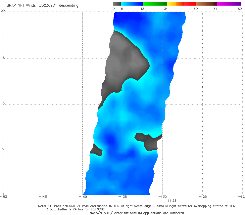Click the longitude axis label '-135'
Viewport: 245px width, 215px height.
(122, 196)
